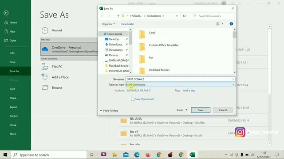Collapse the folder pane with Hide Folders

109,110
